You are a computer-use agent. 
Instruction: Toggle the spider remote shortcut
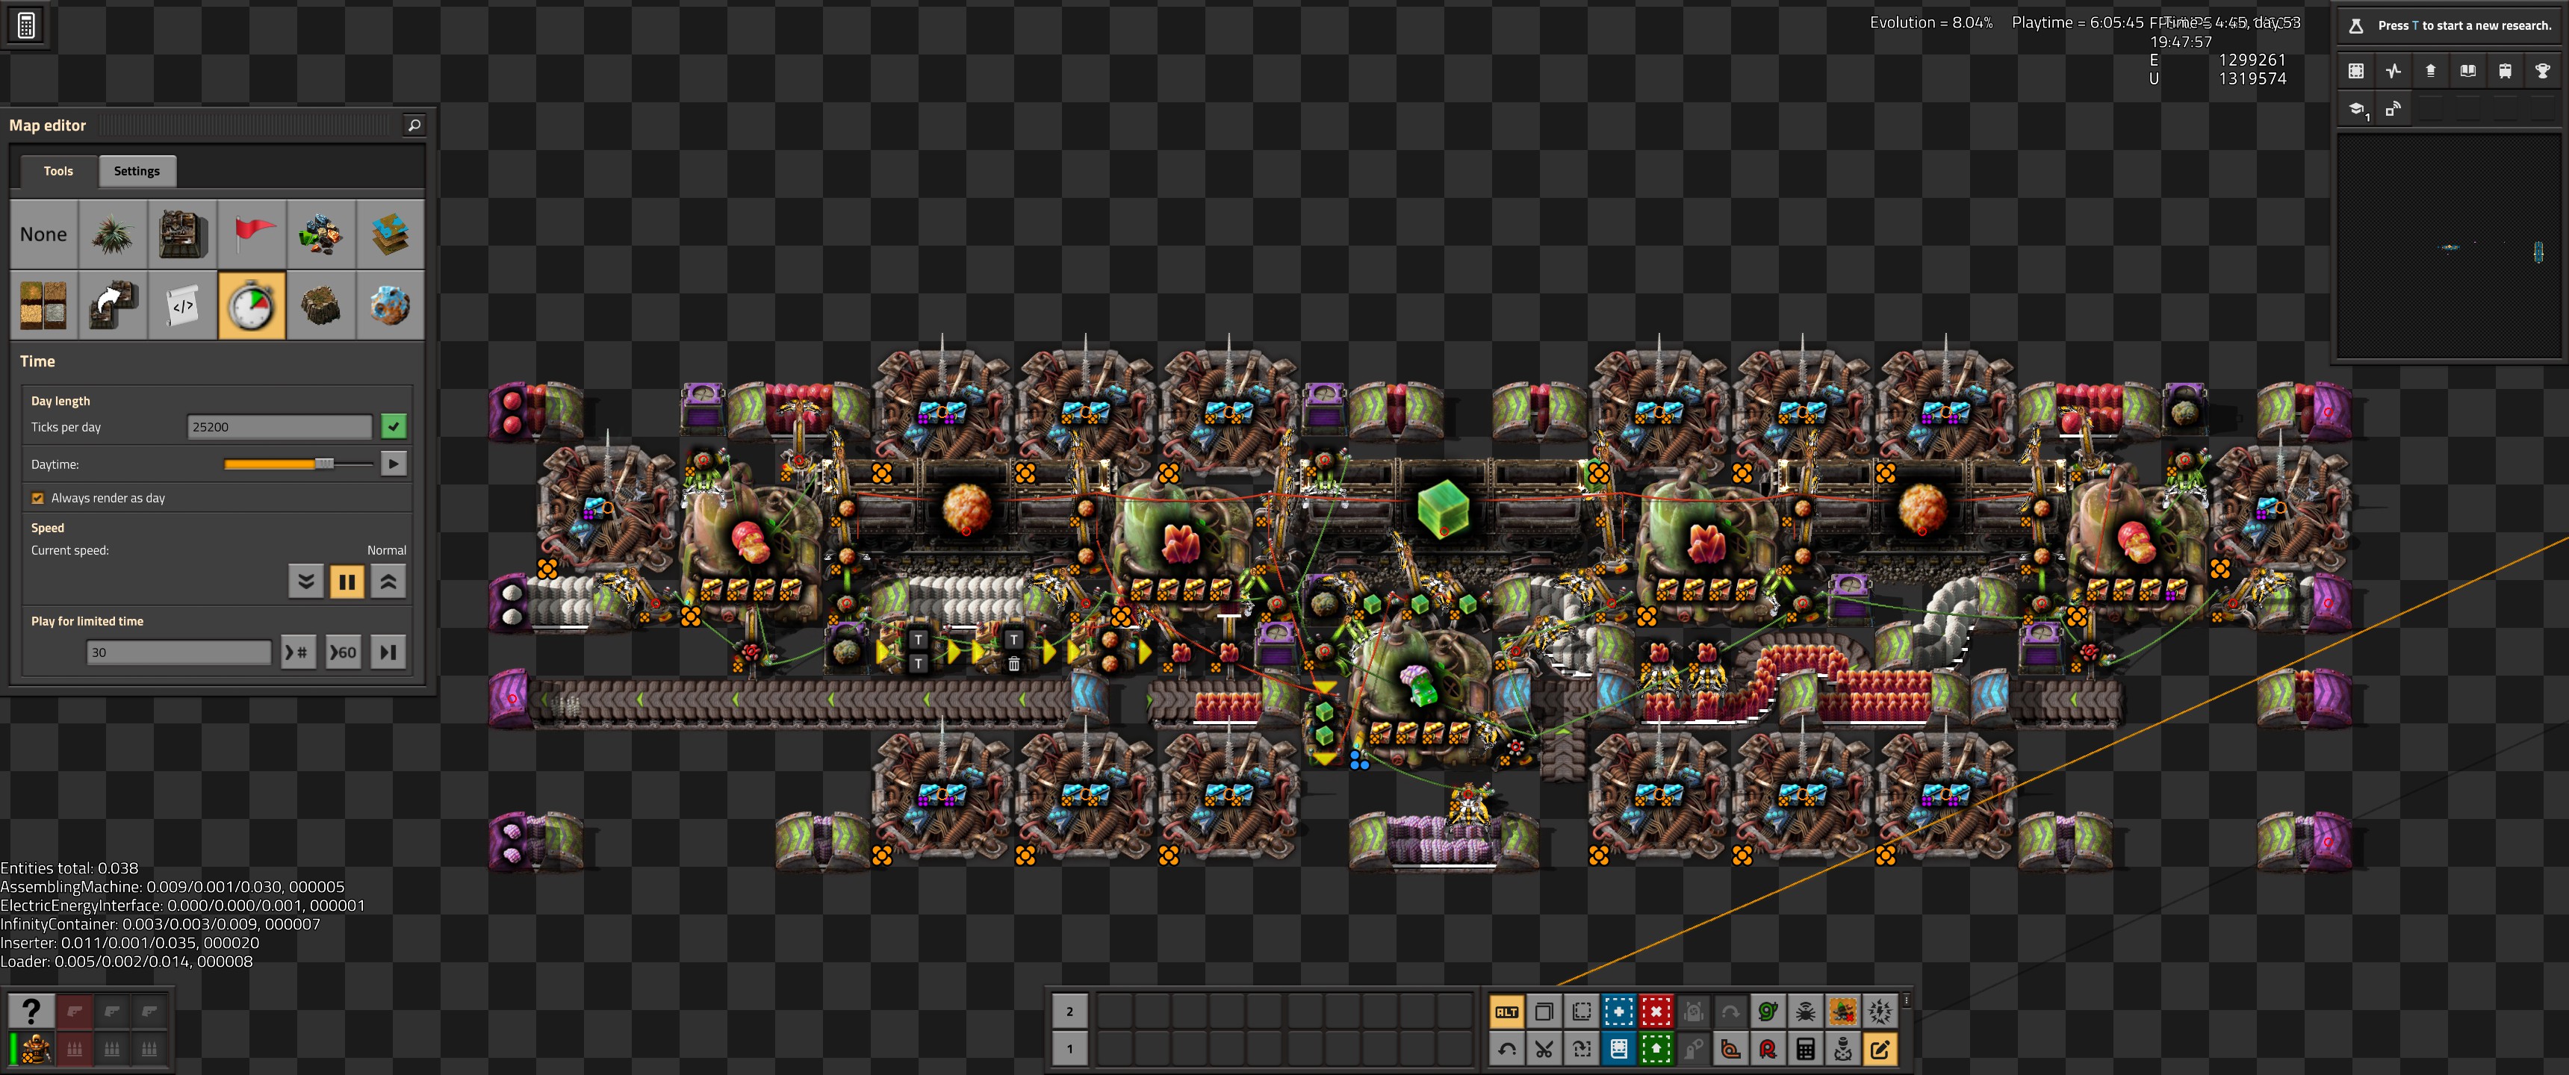tap(1805, 1012)
